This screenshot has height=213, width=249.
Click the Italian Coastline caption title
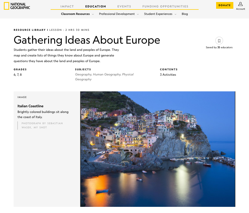point(30,106)
